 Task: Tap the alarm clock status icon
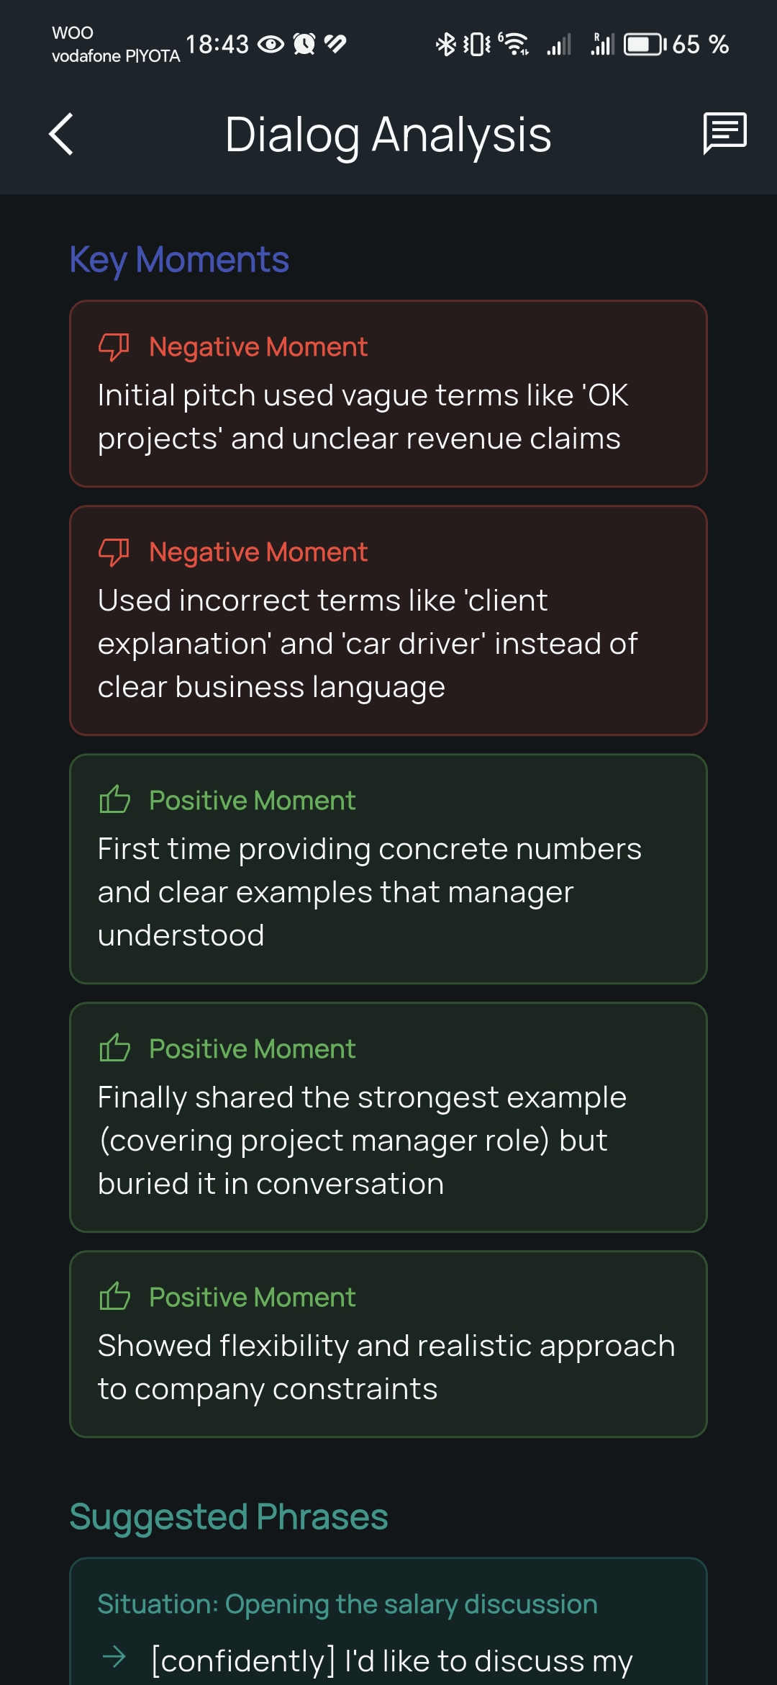(x=304, y=45)
